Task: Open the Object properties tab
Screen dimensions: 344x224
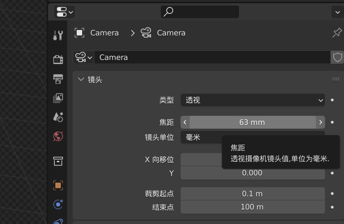Action: coord(58,185)
